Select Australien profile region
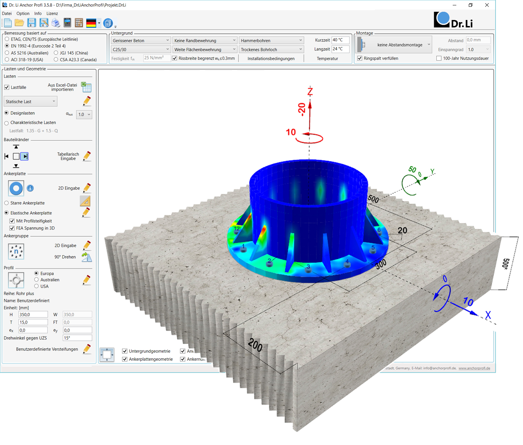 click(x=36, y=280)
